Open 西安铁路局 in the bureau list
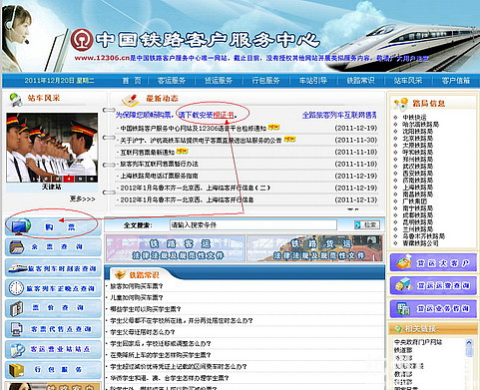Viewport: 480px width, 390px height. tap(418, 174)
